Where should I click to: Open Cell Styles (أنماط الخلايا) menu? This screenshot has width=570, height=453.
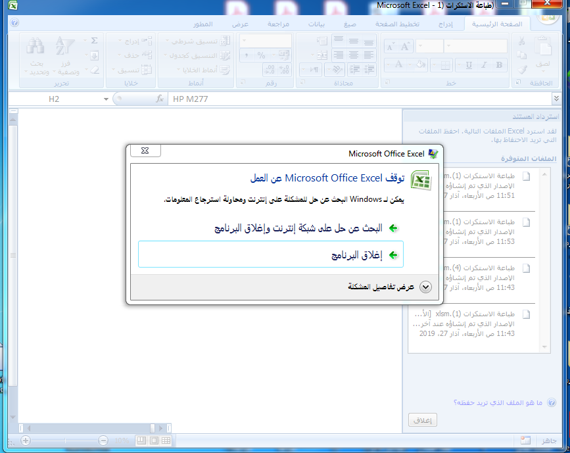[x=203, y=70]
